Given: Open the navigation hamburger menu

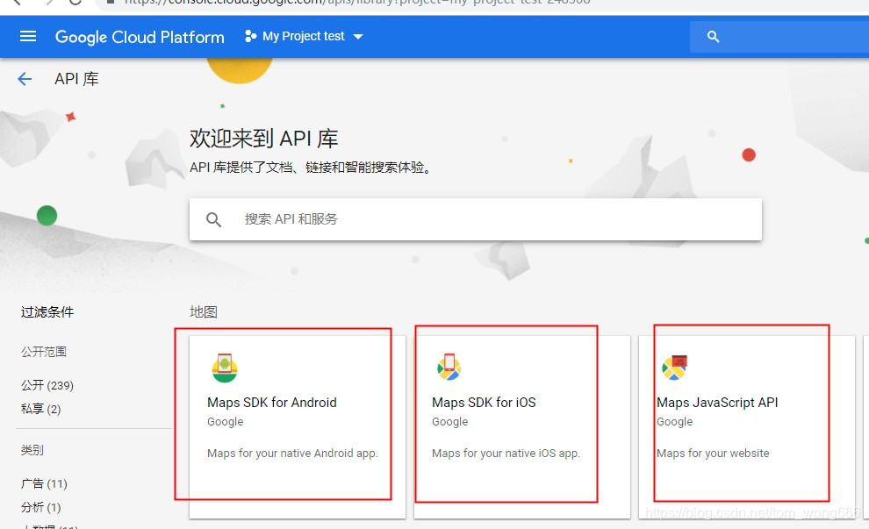Looking at the screenshot, I should pyautogui.click(x=29, y=36).
